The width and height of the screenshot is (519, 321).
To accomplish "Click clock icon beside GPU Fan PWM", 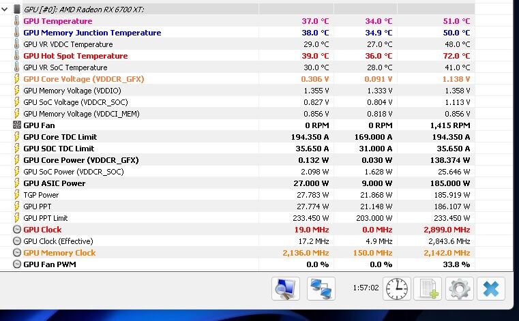I will (16, 264).
